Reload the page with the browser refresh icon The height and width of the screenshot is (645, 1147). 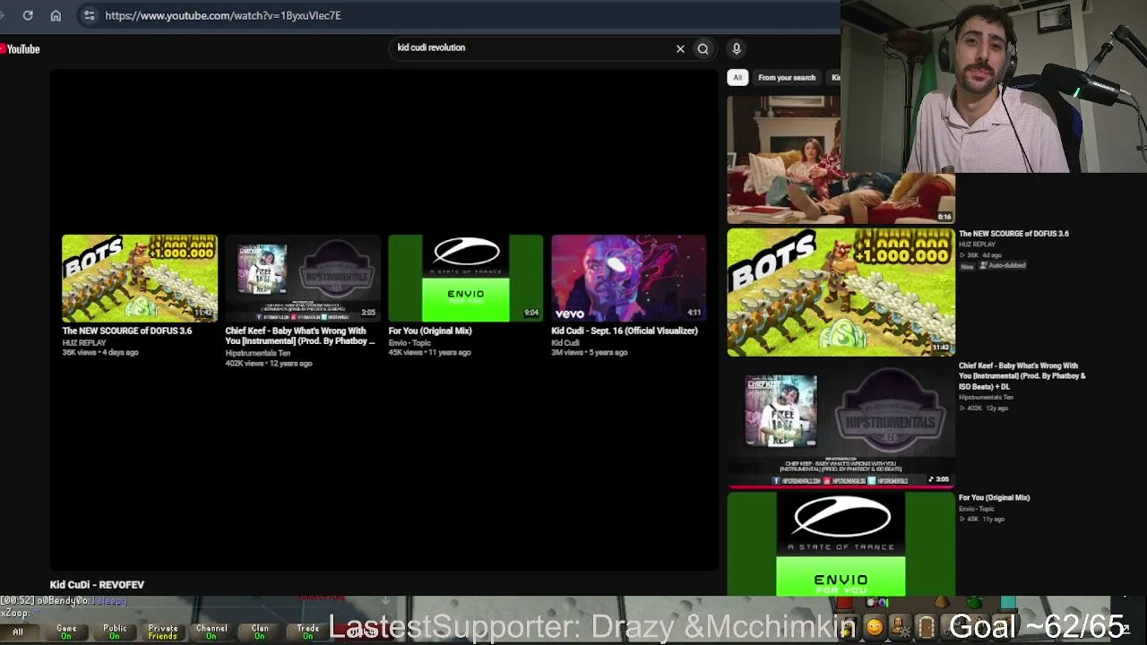(x=28, y=15)
